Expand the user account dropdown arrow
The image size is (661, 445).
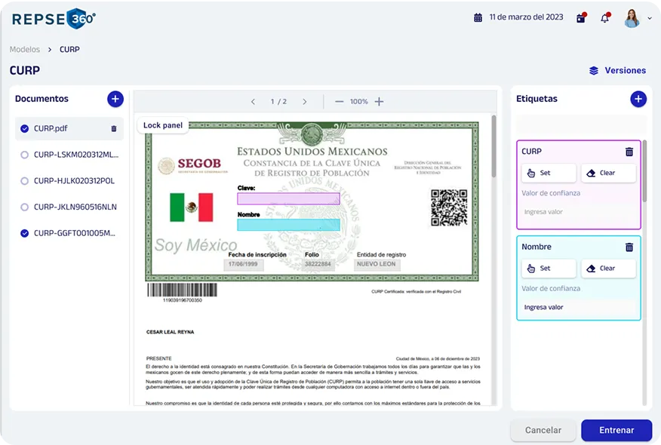click(650, 18)
